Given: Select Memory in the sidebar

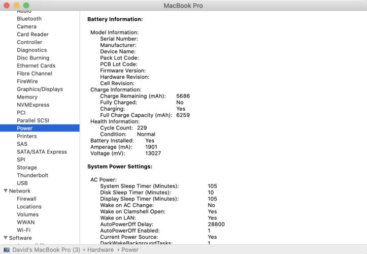Looking at the screenshot, I should coord(27,97).
